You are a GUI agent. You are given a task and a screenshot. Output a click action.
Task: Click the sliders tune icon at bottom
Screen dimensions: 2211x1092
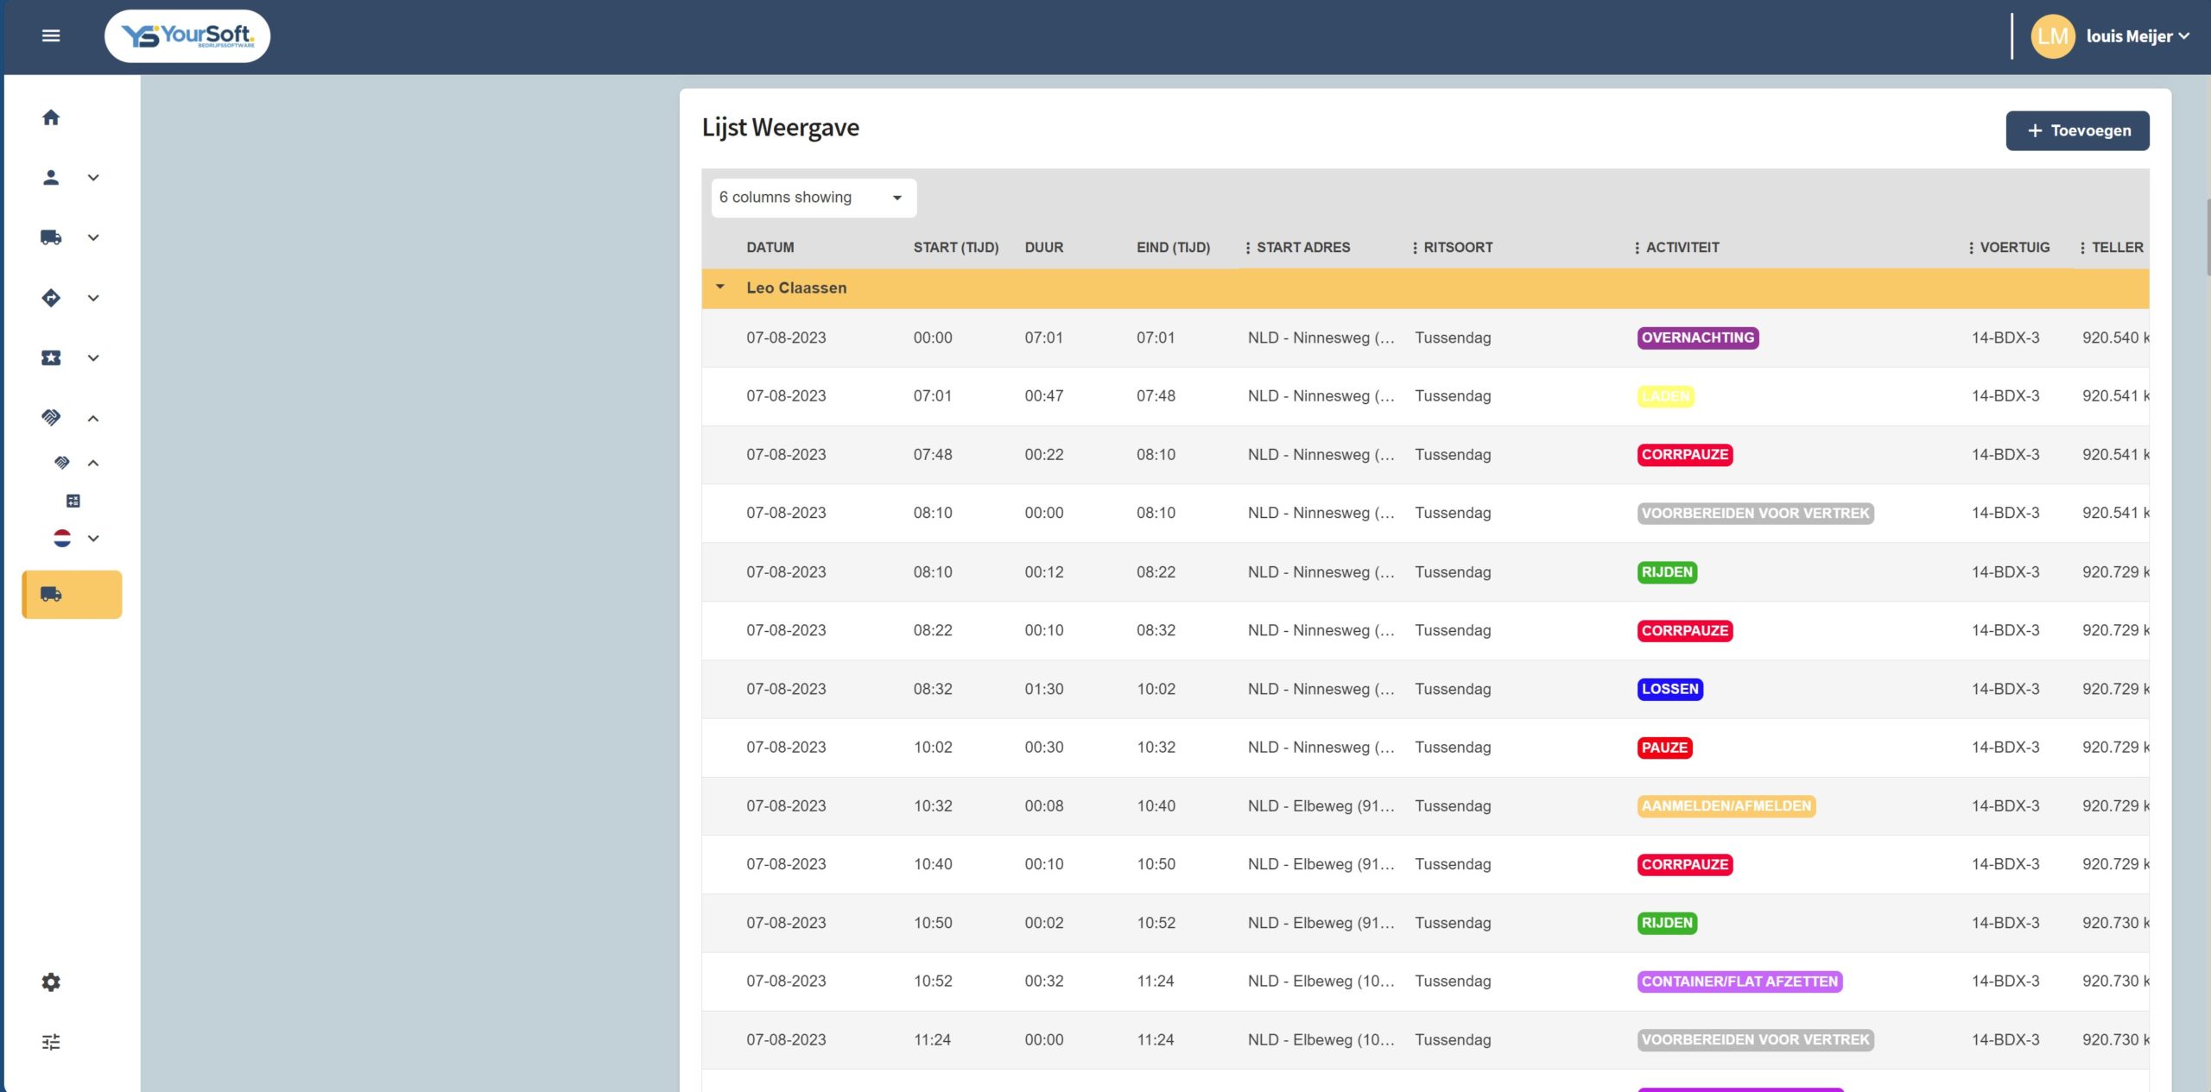click(51, 1042)
